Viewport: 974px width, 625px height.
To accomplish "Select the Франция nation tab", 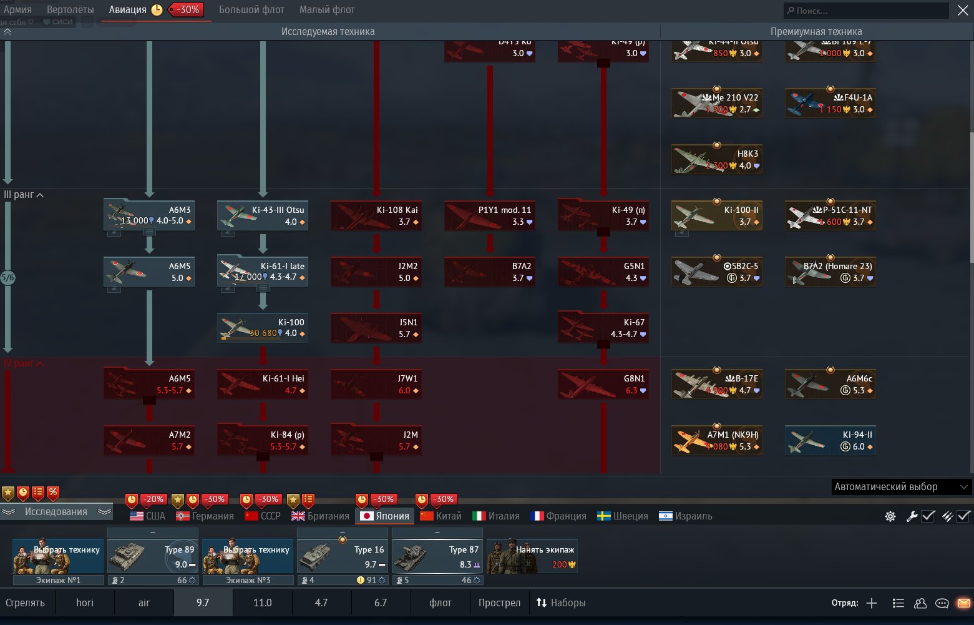I will coord(558,516).
